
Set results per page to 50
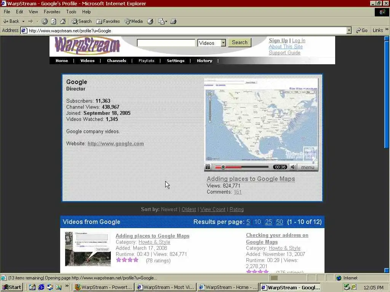coord(279,222)
